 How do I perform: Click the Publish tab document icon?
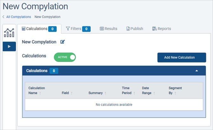coord(128,29)
